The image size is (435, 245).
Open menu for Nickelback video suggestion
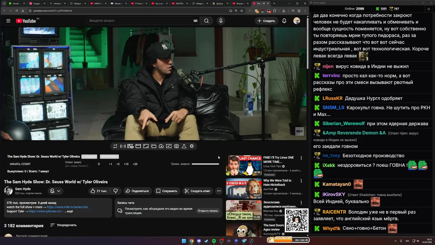point(301,181)
